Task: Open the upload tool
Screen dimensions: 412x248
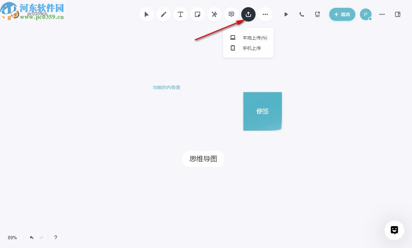Action: tap(248, 14)
